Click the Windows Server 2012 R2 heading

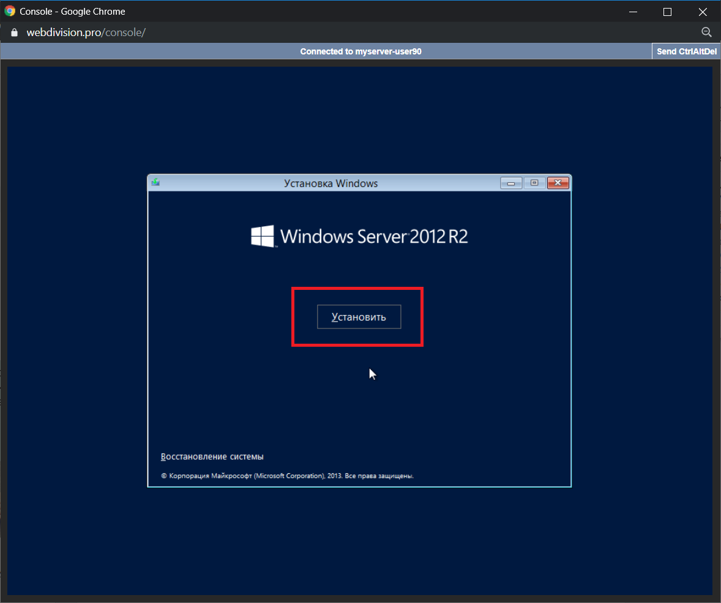373,237
